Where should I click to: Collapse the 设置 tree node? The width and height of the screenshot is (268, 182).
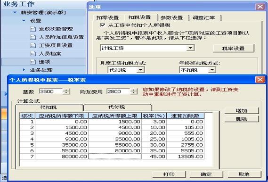pyautogui.click(x=24, y=21)
